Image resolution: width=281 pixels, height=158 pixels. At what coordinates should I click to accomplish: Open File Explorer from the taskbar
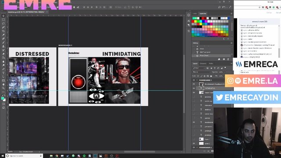coord(51,156)
